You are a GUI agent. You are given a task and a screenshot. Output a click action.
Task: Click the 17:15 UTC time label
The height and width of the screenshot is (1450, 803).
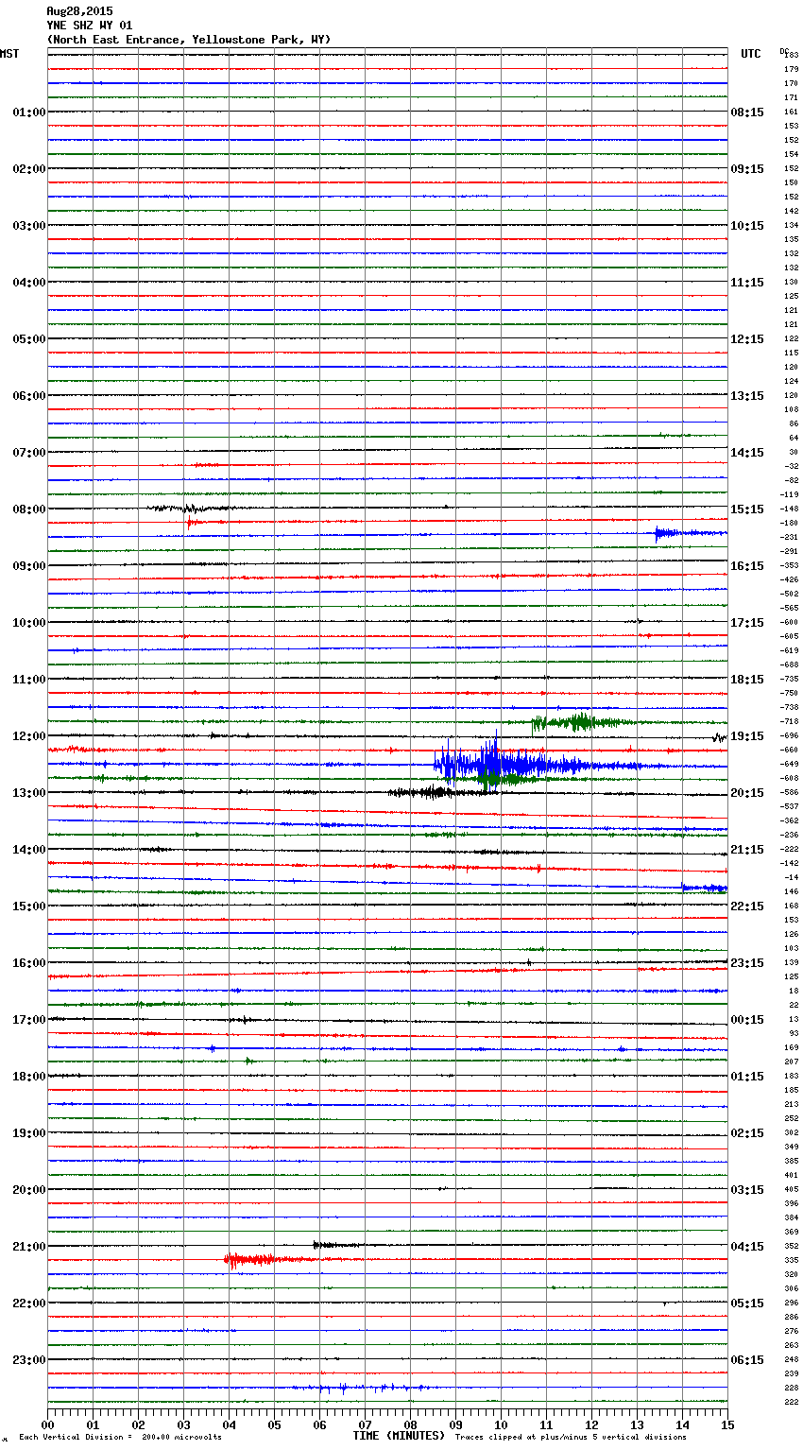point(747,623)
